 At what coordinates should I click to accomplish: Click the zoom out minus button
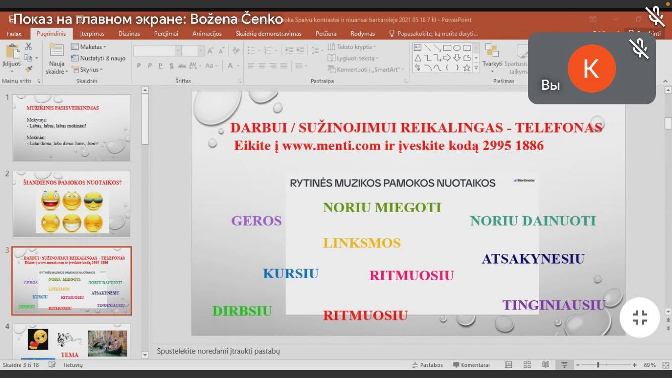[x=578, y=365]
